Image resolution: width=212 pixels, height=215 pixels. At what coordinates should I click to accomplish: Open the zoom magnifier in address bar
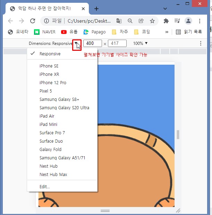[x=130, y=21]
